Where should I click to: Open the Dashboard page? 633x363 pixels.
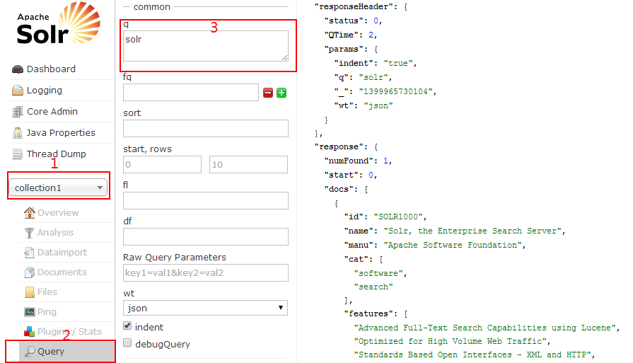tap(50, 69)
